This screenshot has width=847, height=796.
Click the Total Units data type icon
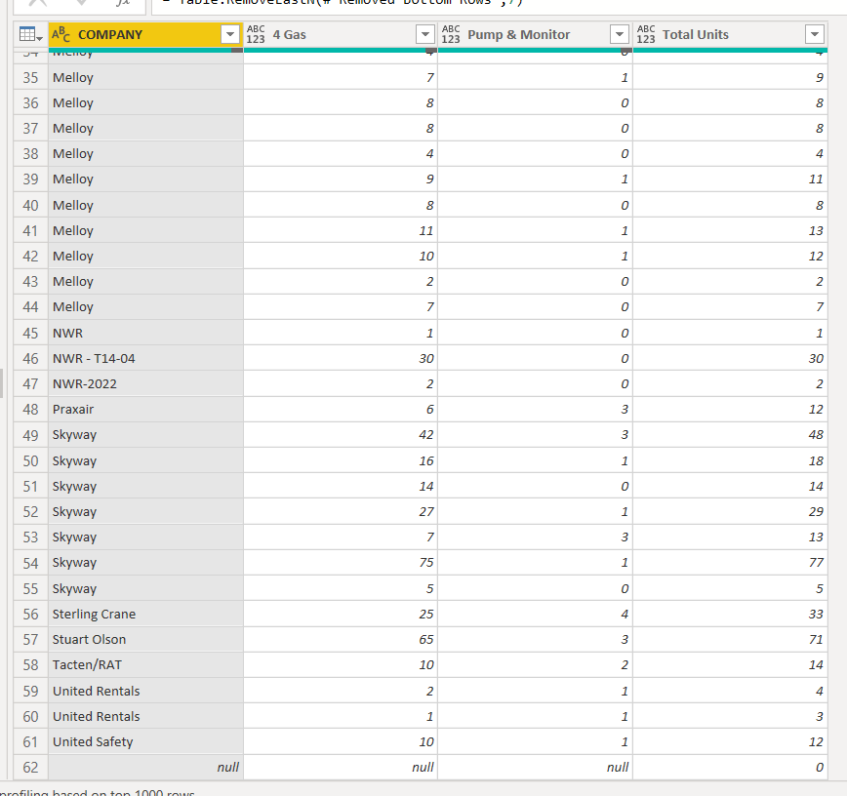tap(646, 34)
